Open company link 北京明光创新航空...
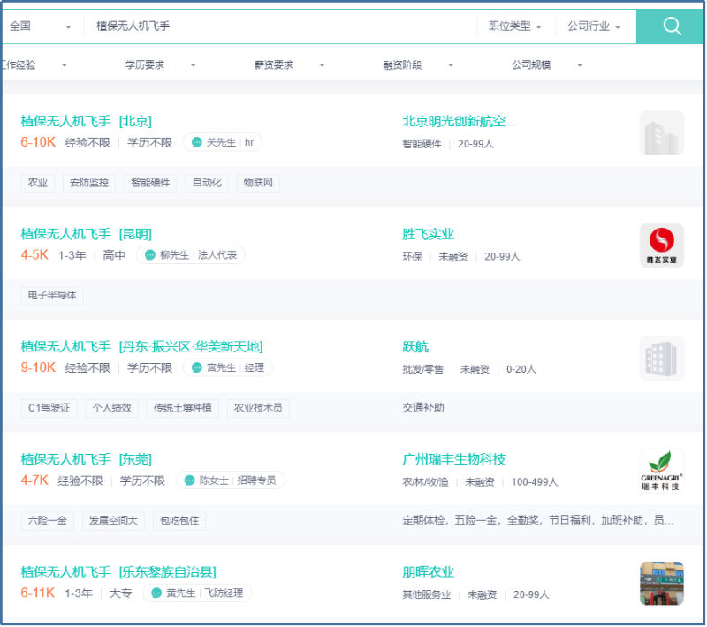Viewport: 707px width, 627px height. (x=458, y=121)
